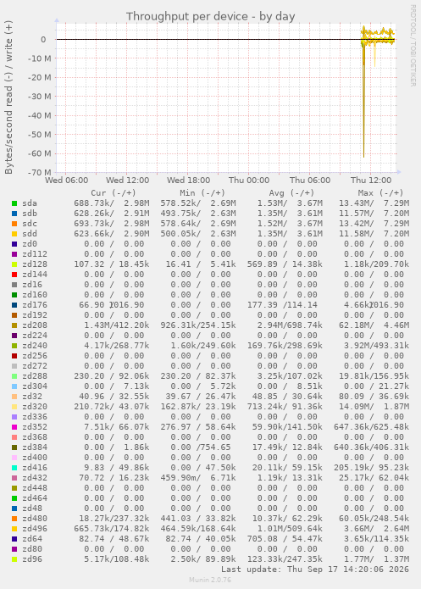The width and height of the screenshot is (421, 589).
Task: Click zd208's Avg value '2.94M/698.74k'
Action: point(290,325)
